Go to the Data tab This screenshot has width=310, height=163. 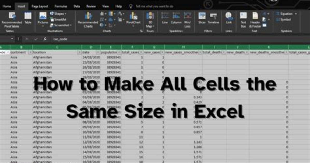coord(77,6)
